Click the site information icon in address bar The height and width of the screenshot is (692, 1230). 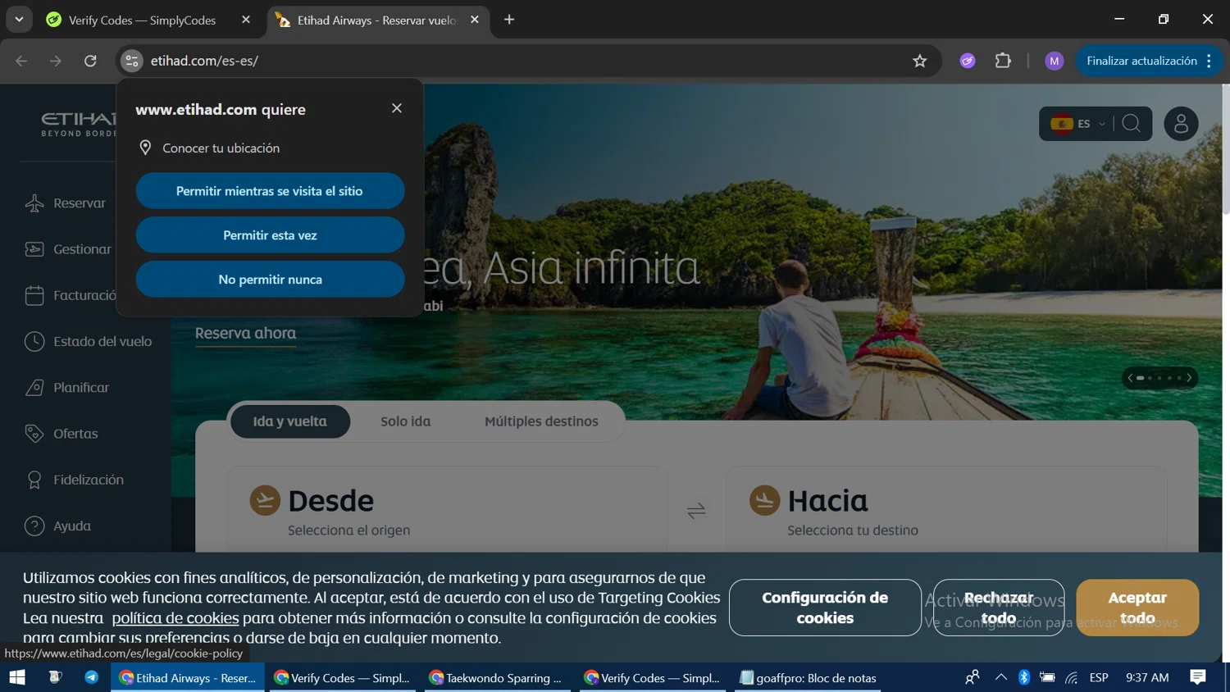(132, 61)
